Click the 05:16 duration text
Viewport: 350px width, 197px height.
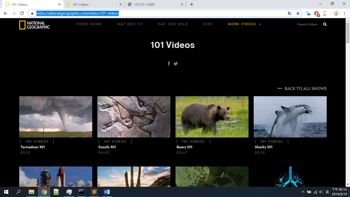tap(260, 153)
